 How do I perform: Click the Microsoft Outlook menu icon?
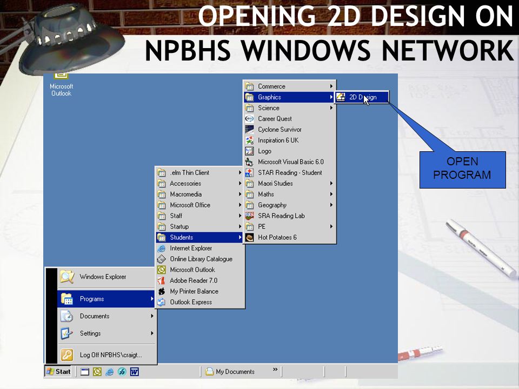[x=161, y=270]
